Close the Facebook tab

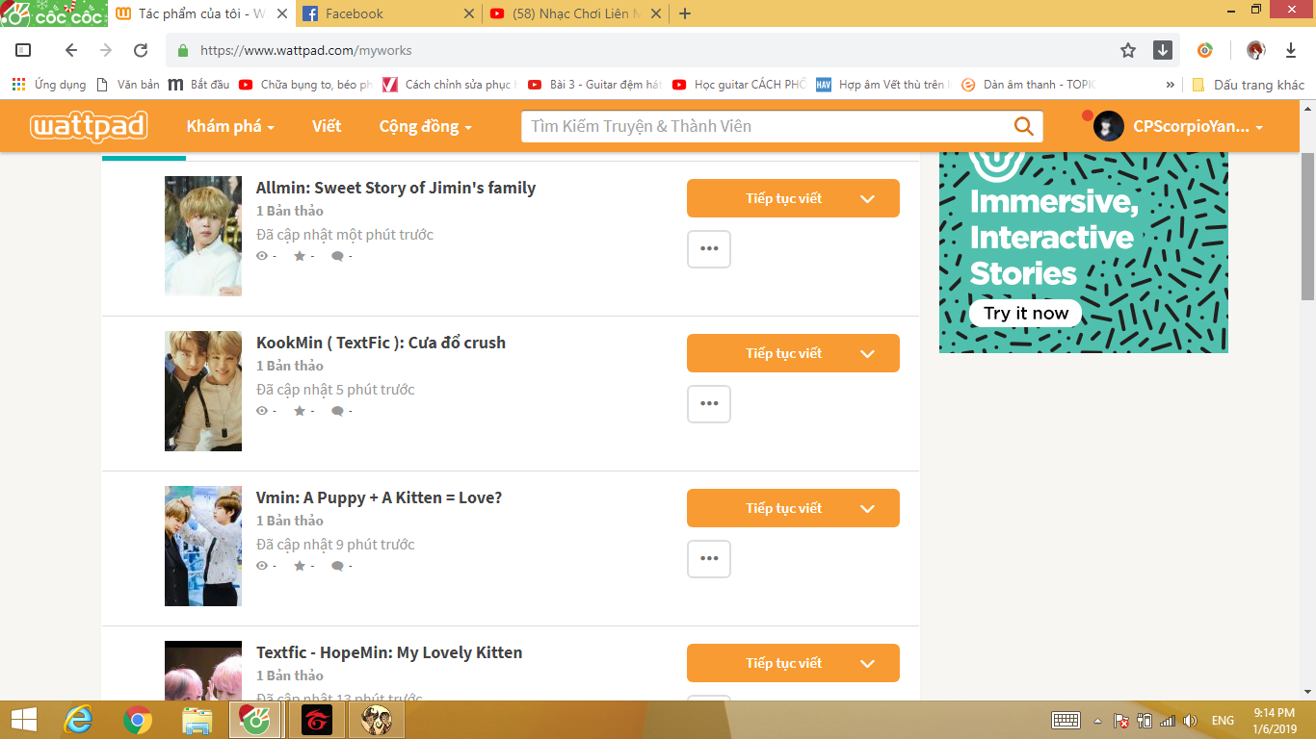(x=469, y=13)
